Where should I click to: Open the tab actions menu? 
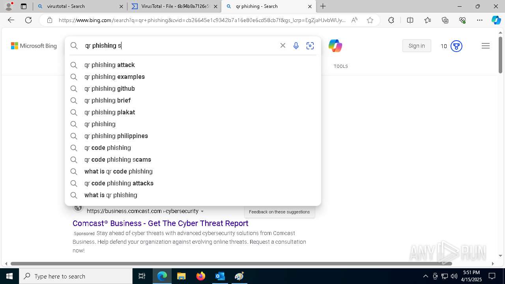(23, 6)
